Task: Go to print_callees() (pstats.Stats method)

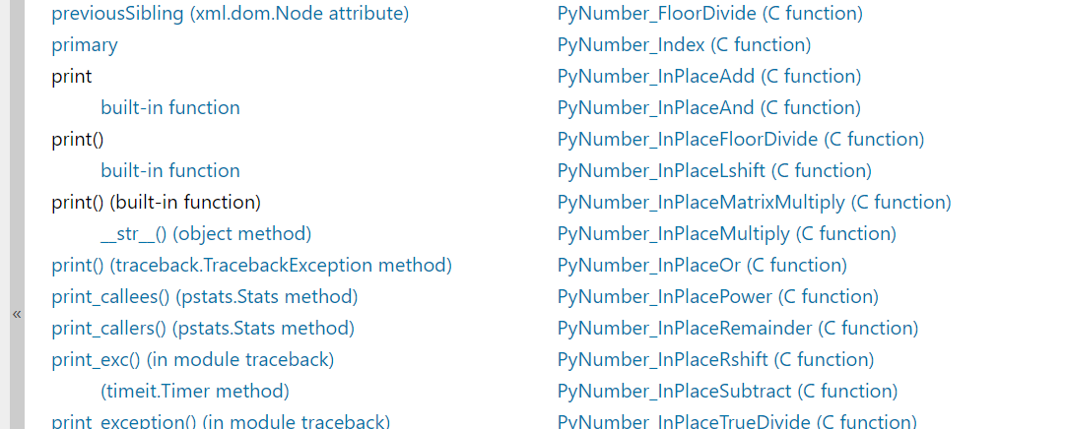Action: tap(204, 297)
